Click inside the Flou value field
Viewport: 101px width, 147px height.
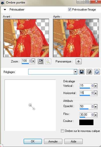[x=85, y=114]
